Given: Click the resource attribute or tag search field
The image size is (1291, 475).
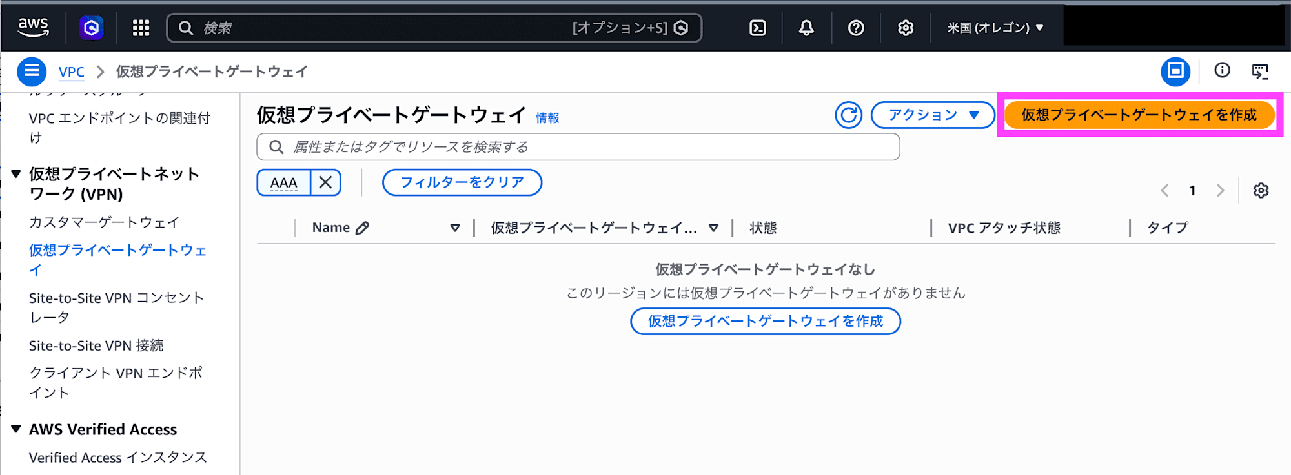Looking at the screenshot, I should pos(578,147).
